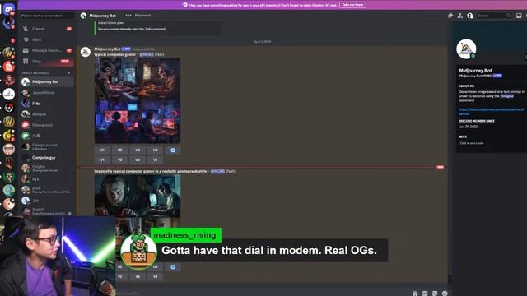The height and width of the screenshot is (296, 527).
Task: Click to add a note field
Action: coord(472,143)
